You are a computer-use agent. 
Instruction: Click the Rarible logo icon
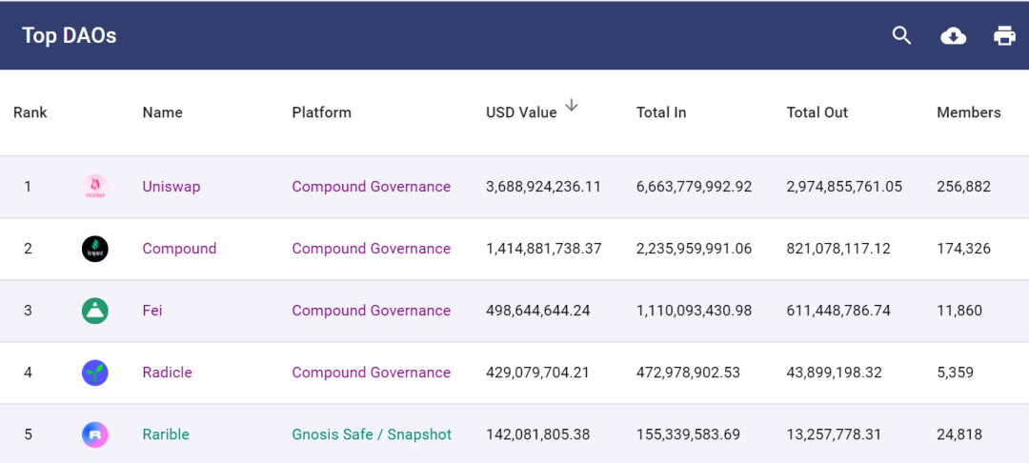point(95,434)
